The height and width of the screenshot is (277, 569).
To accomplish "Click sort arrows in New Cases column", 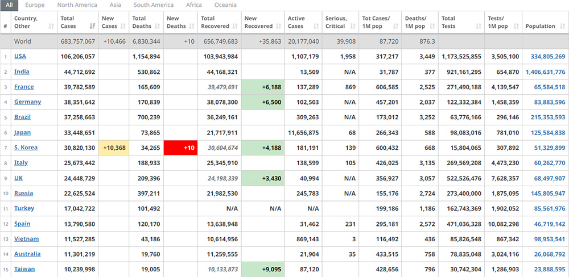I will (x=123, y=26).
